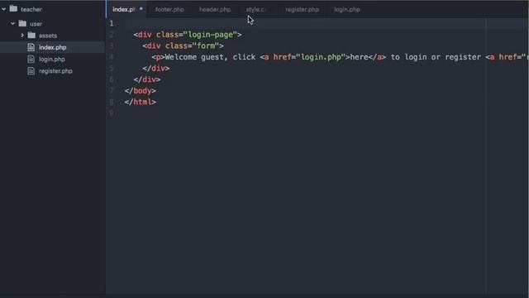Open register.php from the file tree

(55, 71)
